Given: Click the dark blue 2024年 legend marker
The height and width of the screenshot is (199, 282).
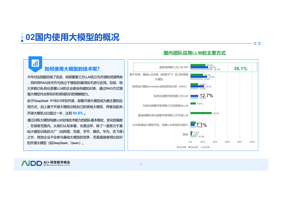Looking at the screenshot, I should tap(189, 147).
